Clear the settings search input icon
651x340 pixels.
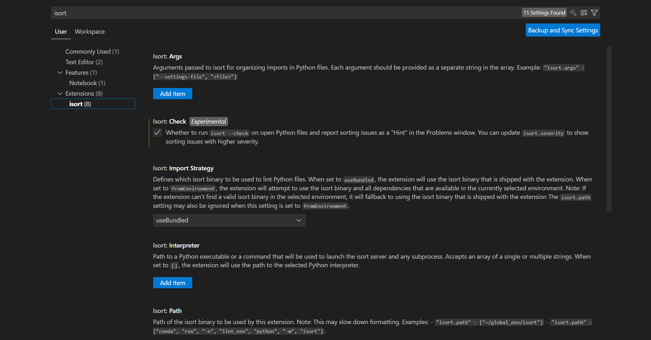point(584,13)
